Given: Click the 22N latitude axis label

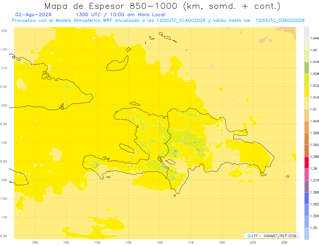Looking at the screenshot, I should pos(4,31).
